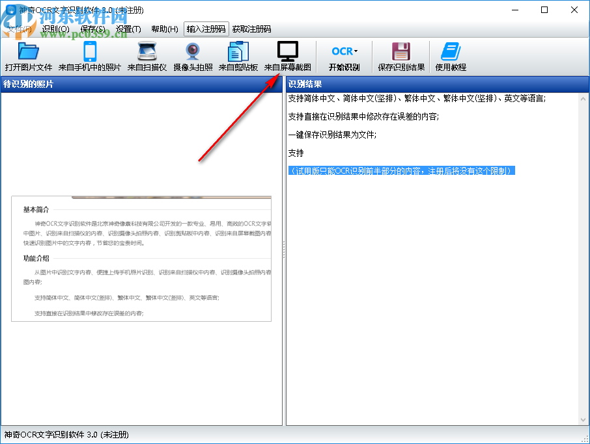Click the loaded image preview thumbnail

coord(141,259)
